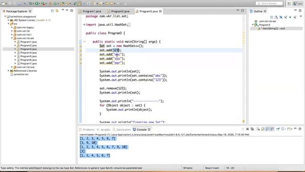Click the Open Type icon in toolbar
305x172 pixels.
(62, 3)
